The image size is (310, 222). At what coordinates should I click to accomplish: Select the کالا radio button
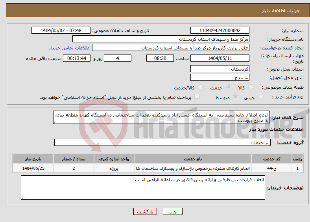click(x=251, y=87)
